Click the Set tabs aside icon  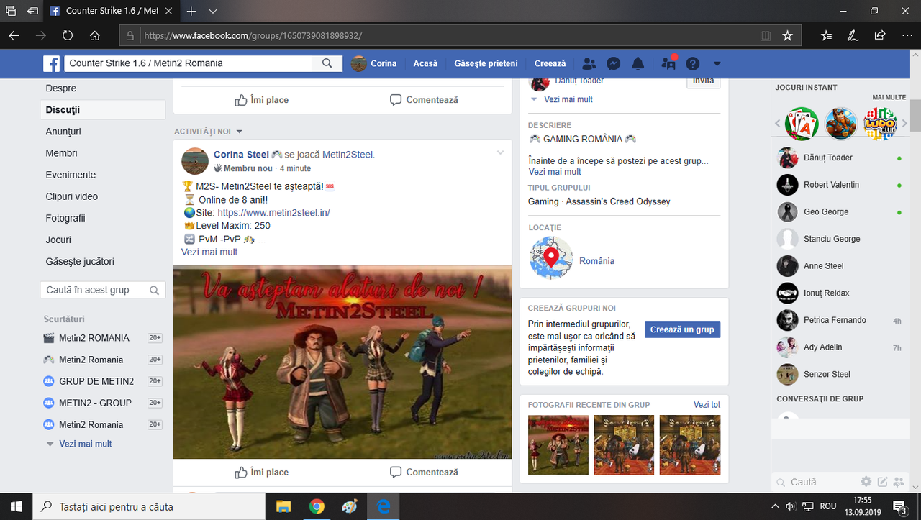pos(33,12)
